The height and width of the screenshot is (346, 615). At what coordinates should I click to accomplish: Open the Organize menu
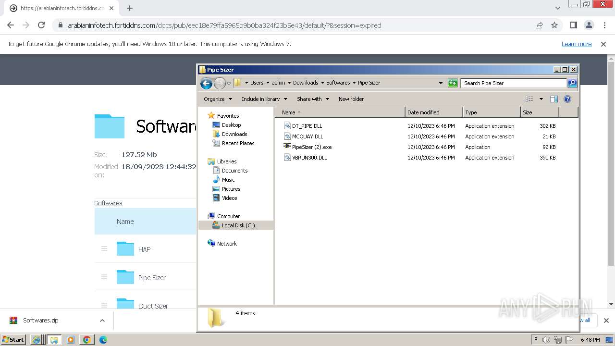[x=218, y=99]
